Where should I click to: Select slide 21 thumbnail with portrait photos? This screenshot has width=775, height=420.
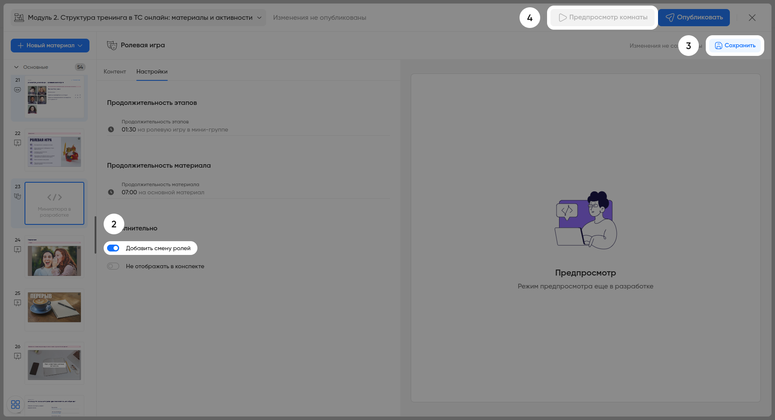pyautogui.click(x=54, y=97)
